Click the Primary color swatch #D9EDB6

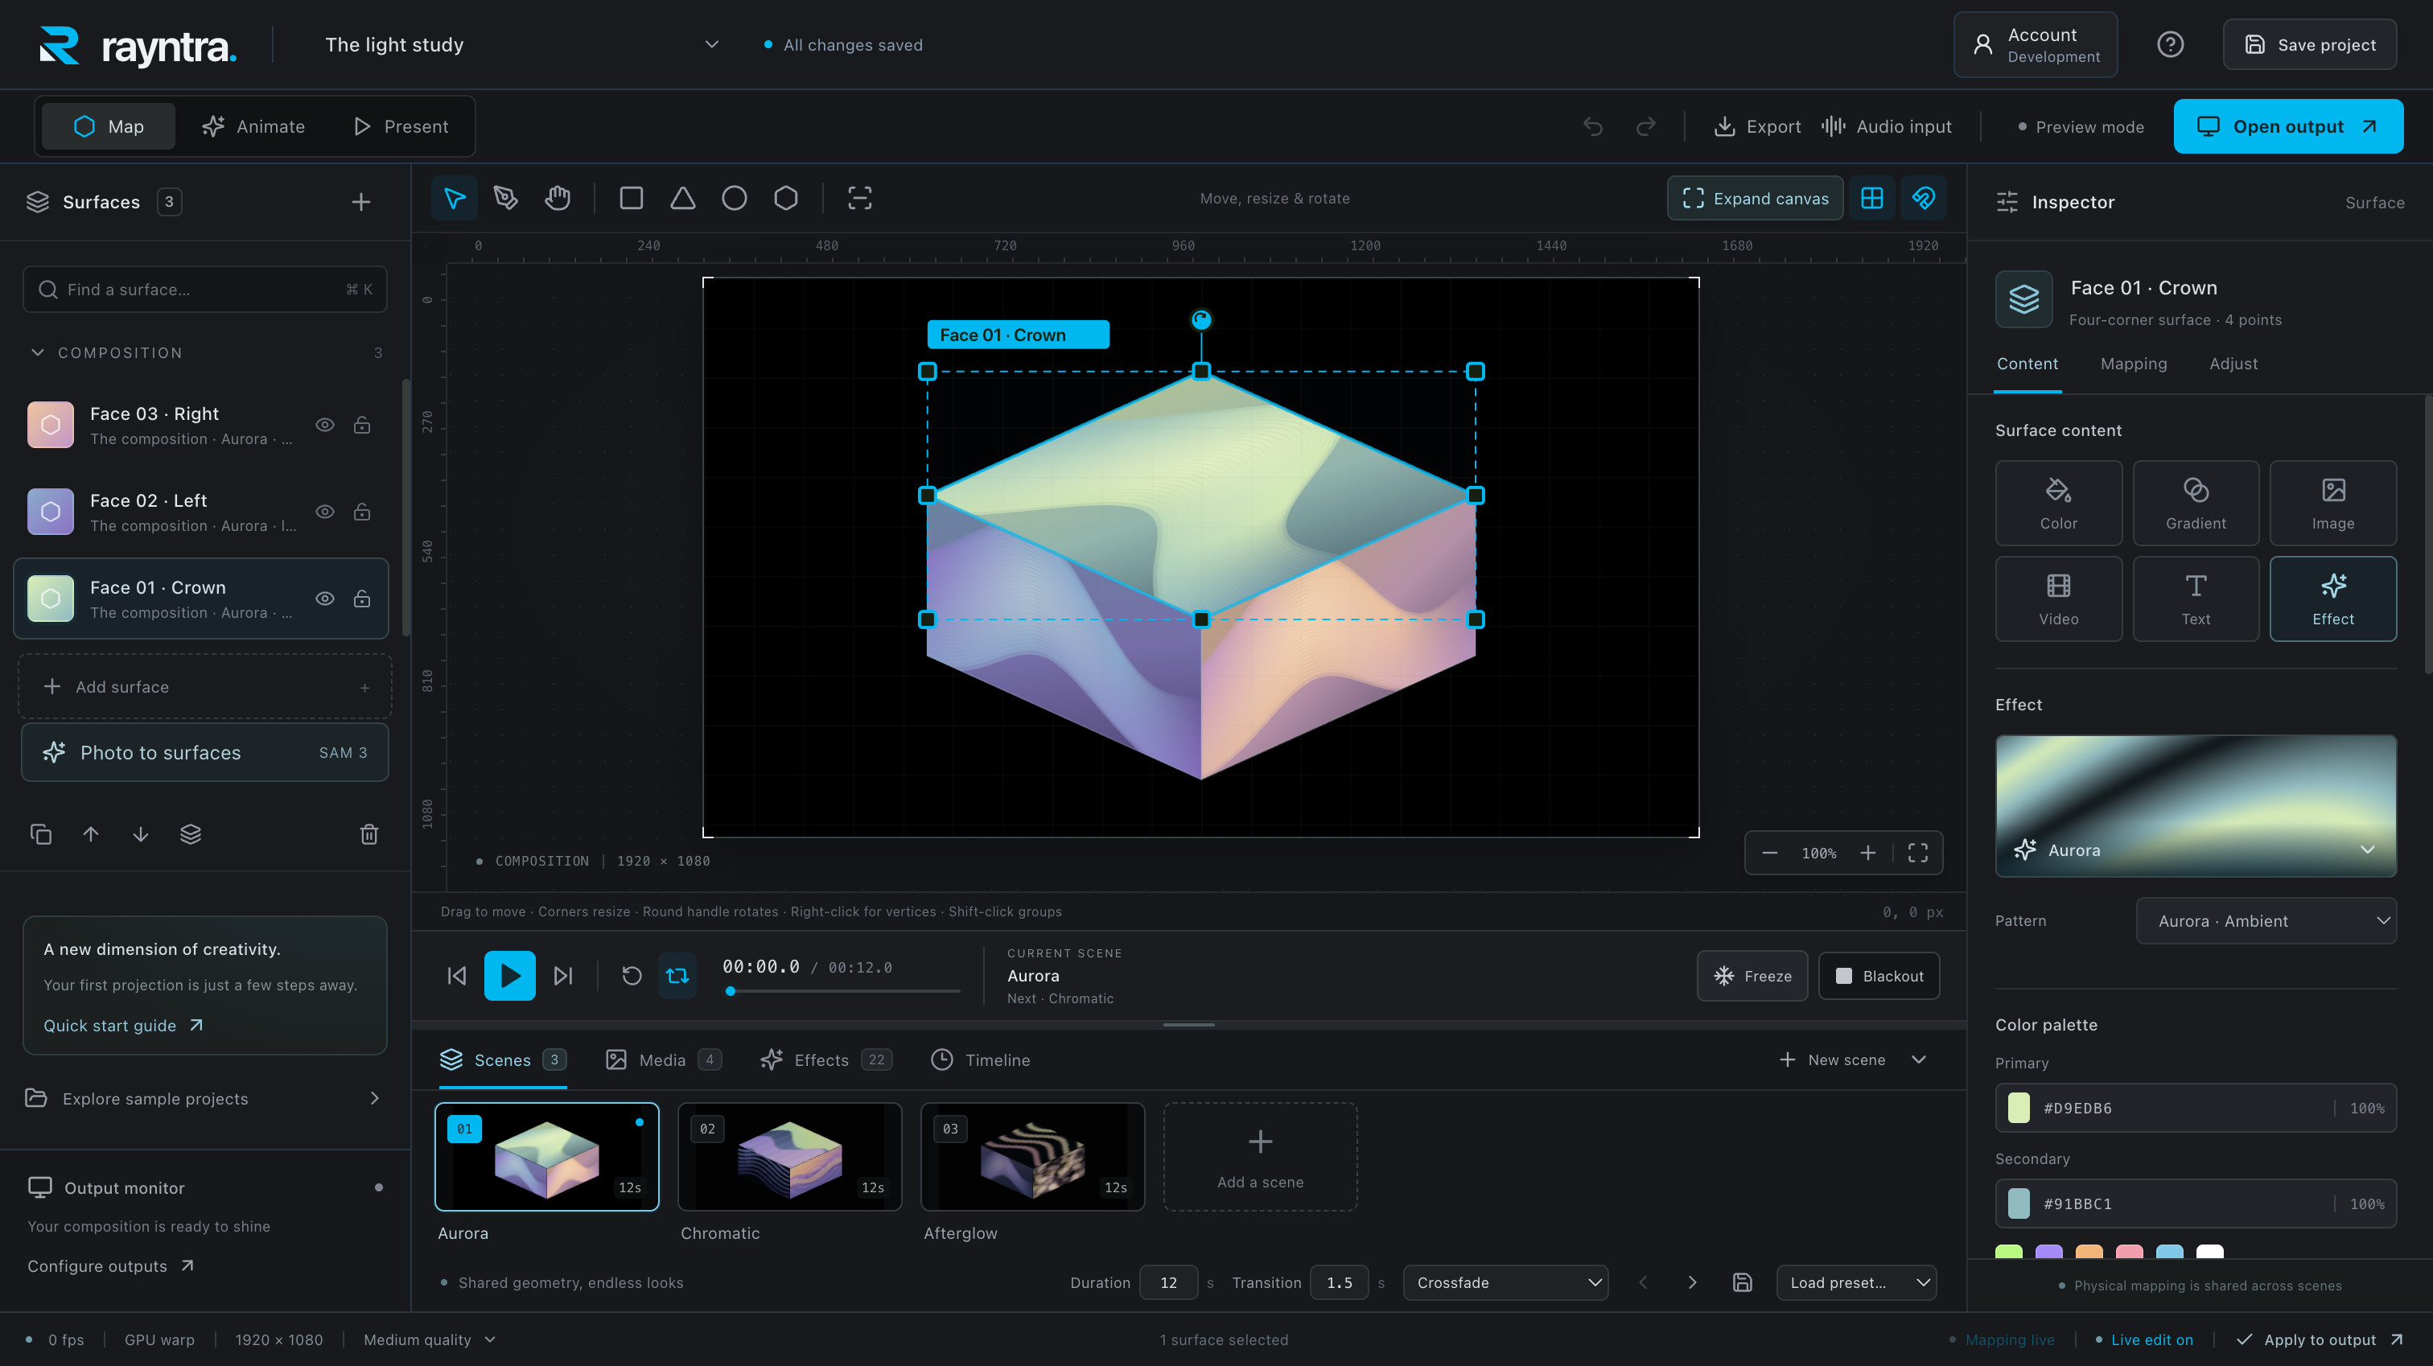tap(2019, 1108)
